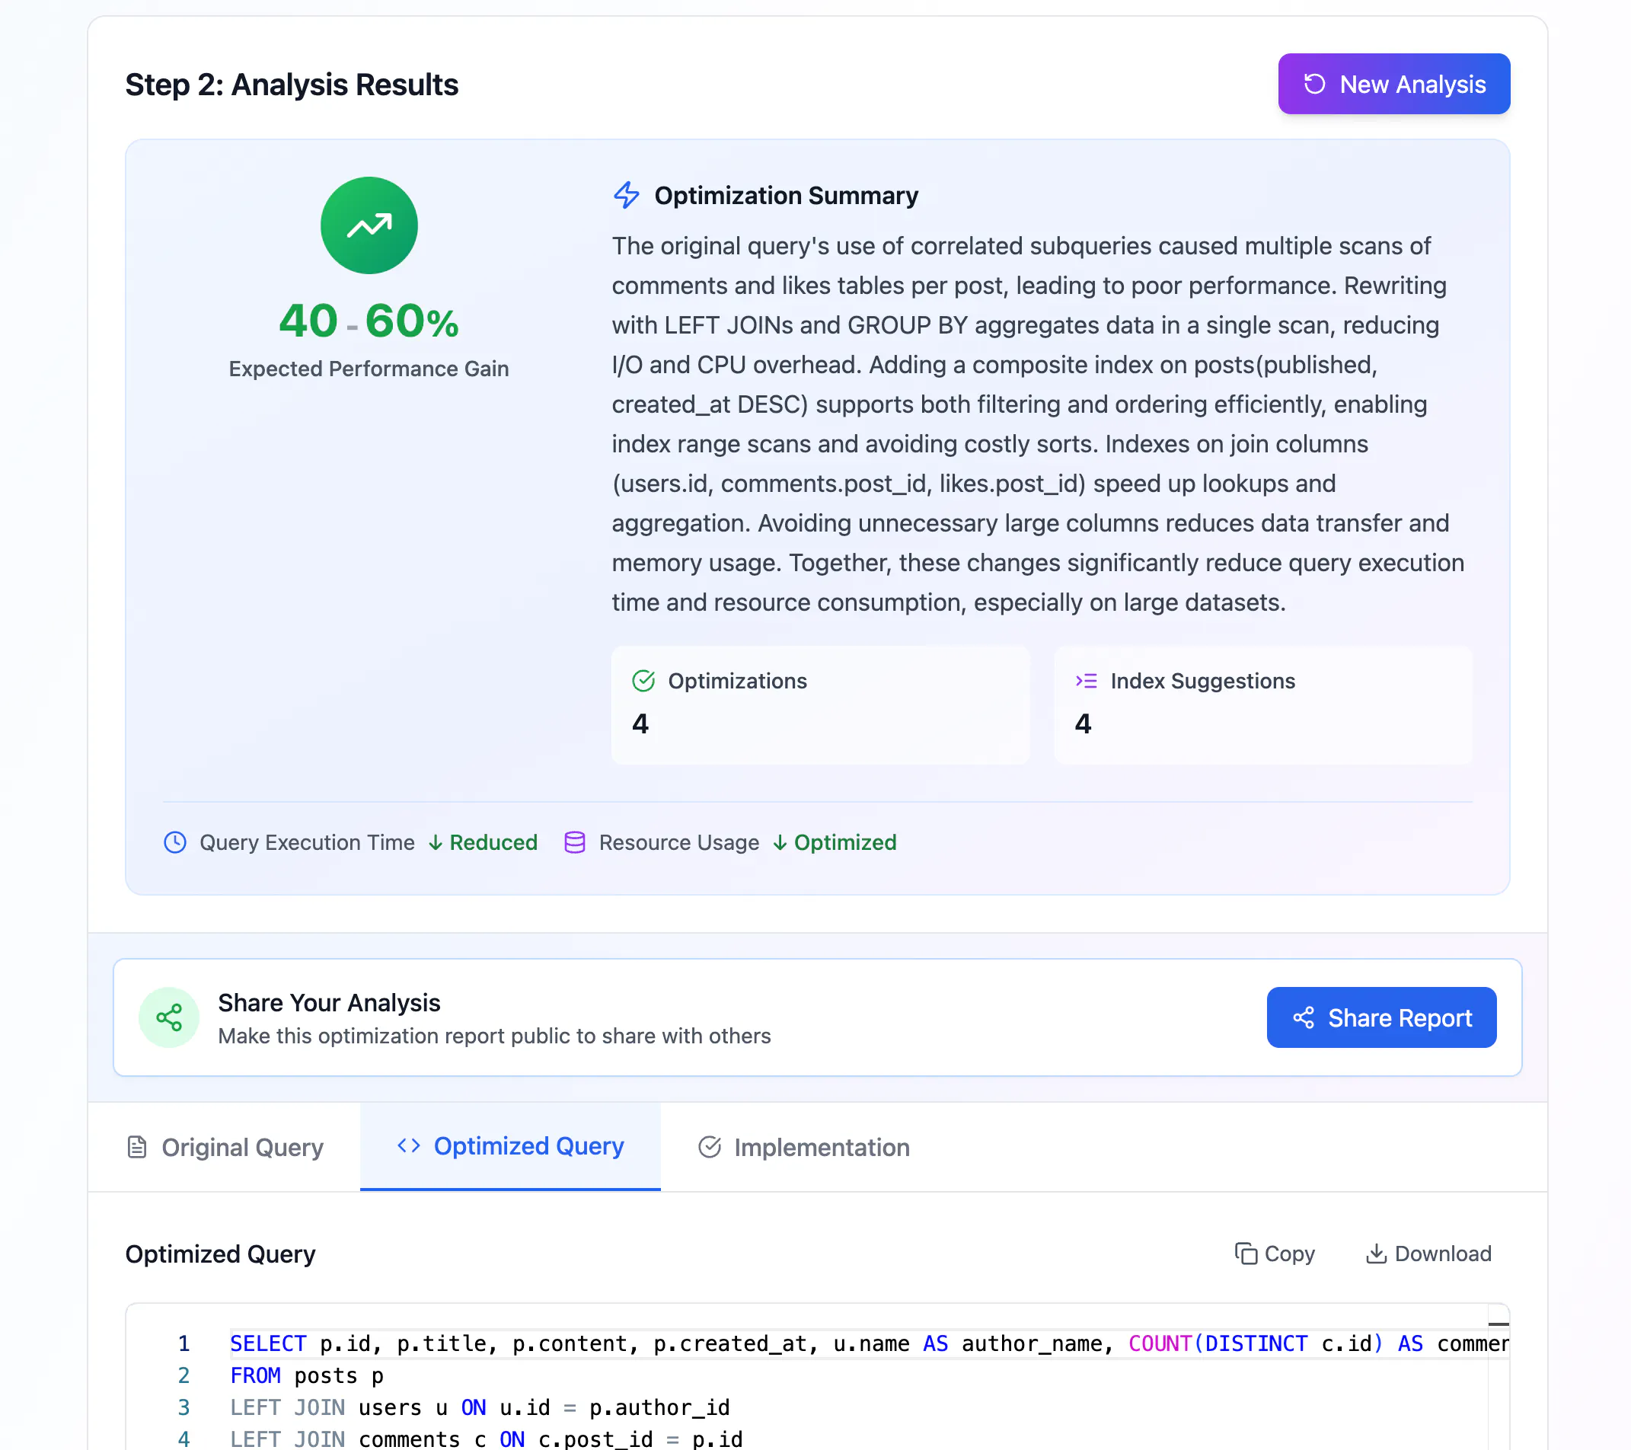
Task: Click the Share Report button
Action: (x=1381, y=1017)
